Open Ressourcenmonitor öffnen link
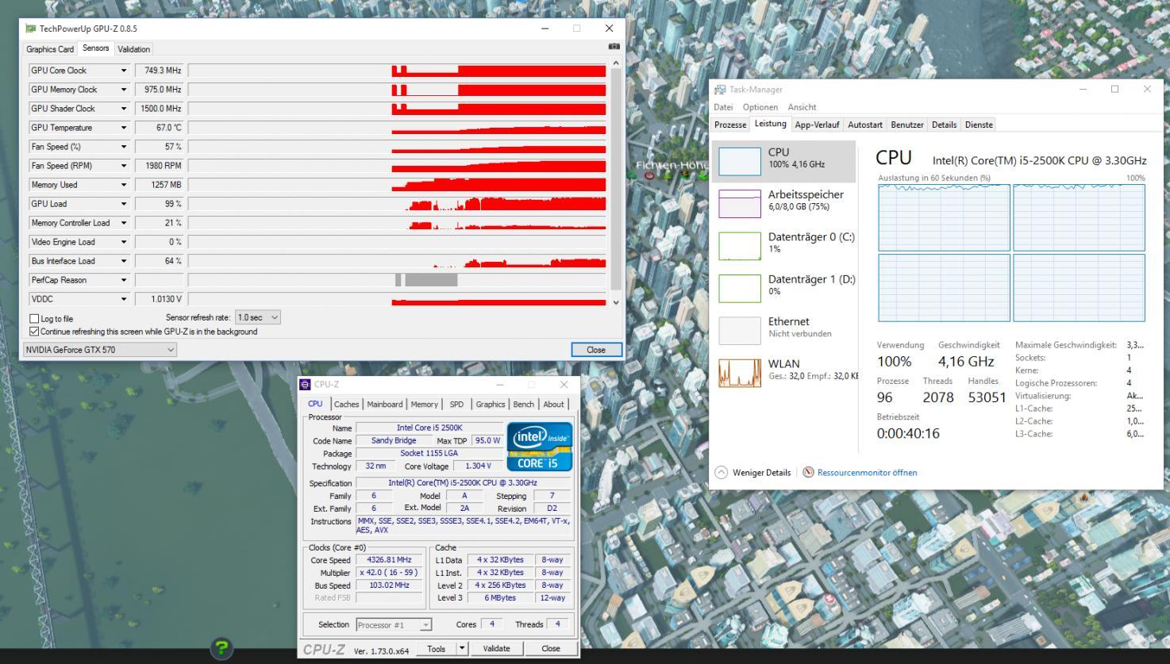The image size is (1170, 664). pos(867,473)
